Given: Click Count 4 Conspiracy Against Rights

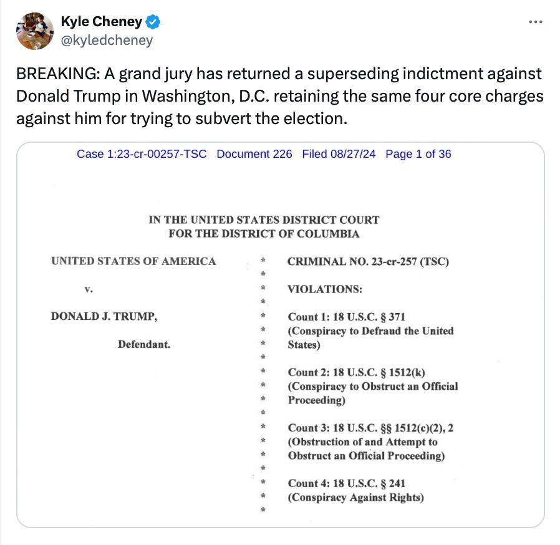Looking at the screenshot, I should [355, 498].
